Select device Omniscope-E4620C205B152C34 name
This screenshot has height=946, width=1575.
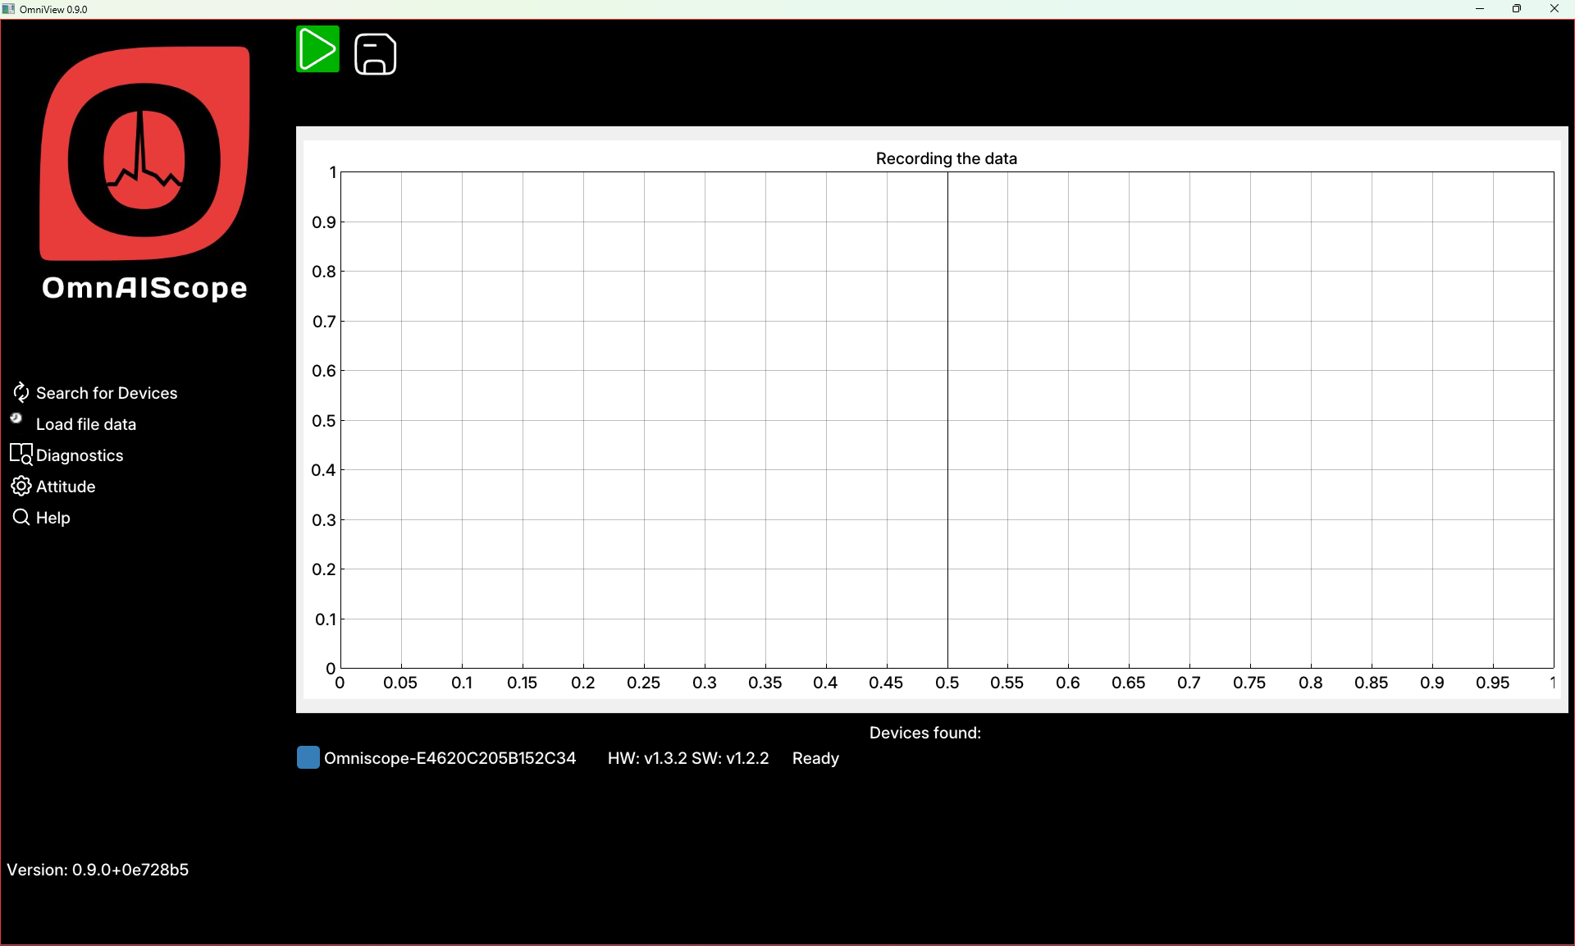coord(450,758)
